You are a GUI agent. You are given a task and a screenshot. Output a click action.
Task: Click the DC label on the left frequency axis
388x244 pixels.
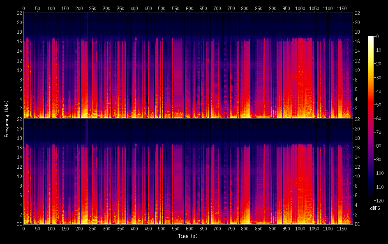click(18, 224)
